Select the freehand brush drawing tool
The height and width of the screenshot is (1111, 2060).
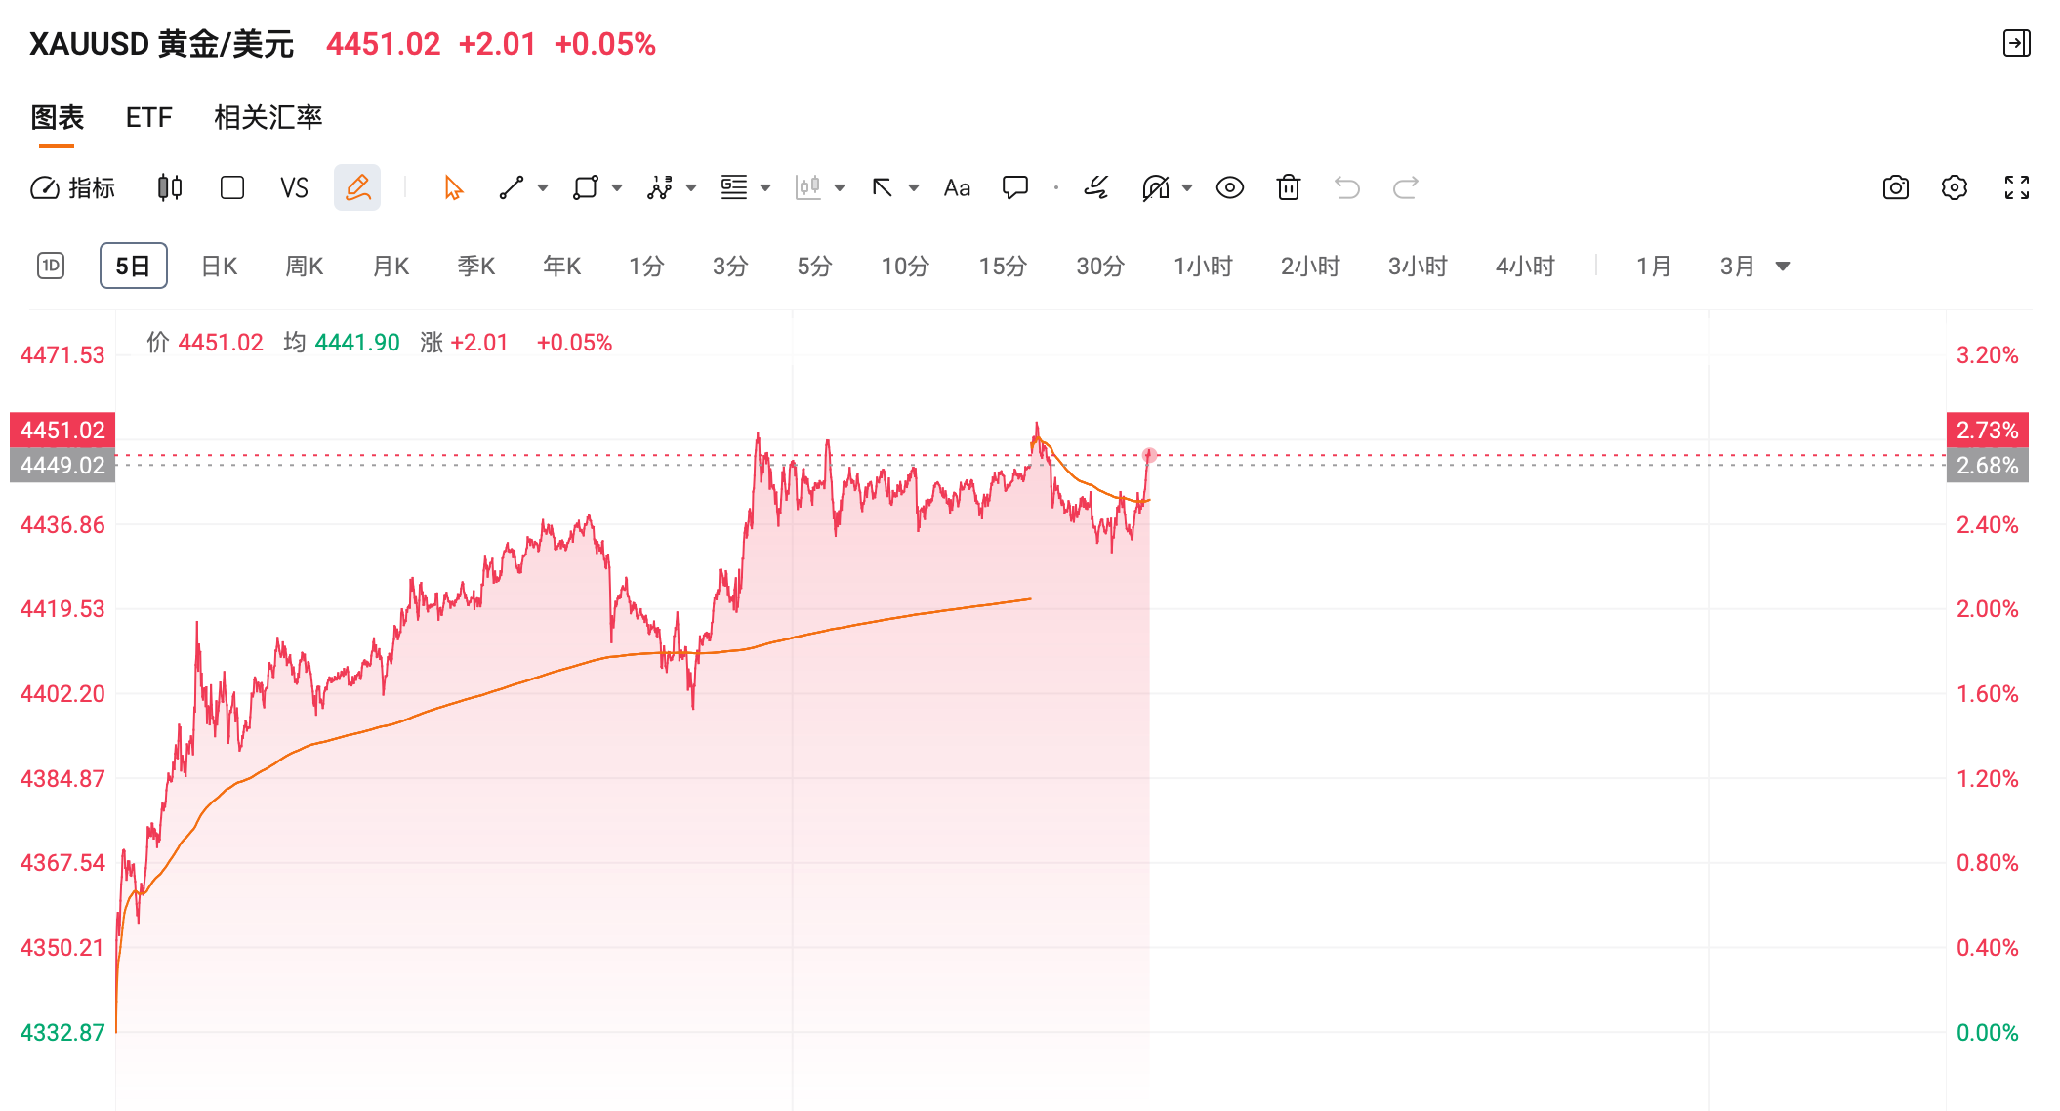[1096, 187]
